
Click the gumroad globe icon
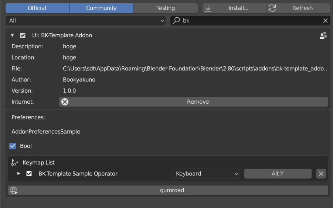(x=14, y=190)
